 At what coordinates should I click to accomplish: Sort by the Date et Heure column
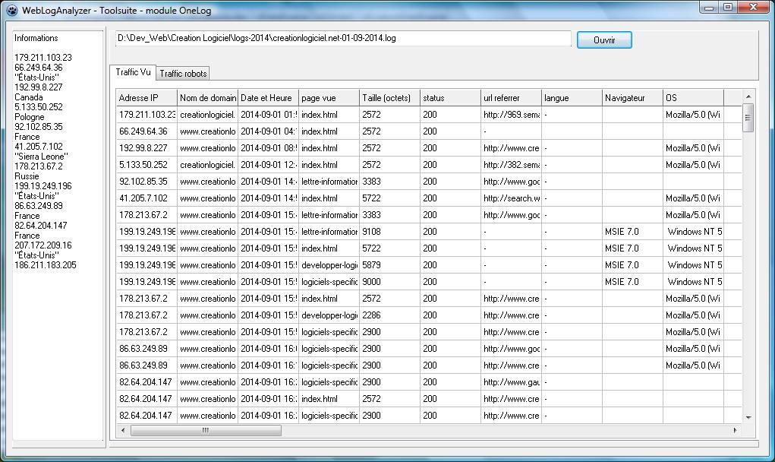pos(267,97)
